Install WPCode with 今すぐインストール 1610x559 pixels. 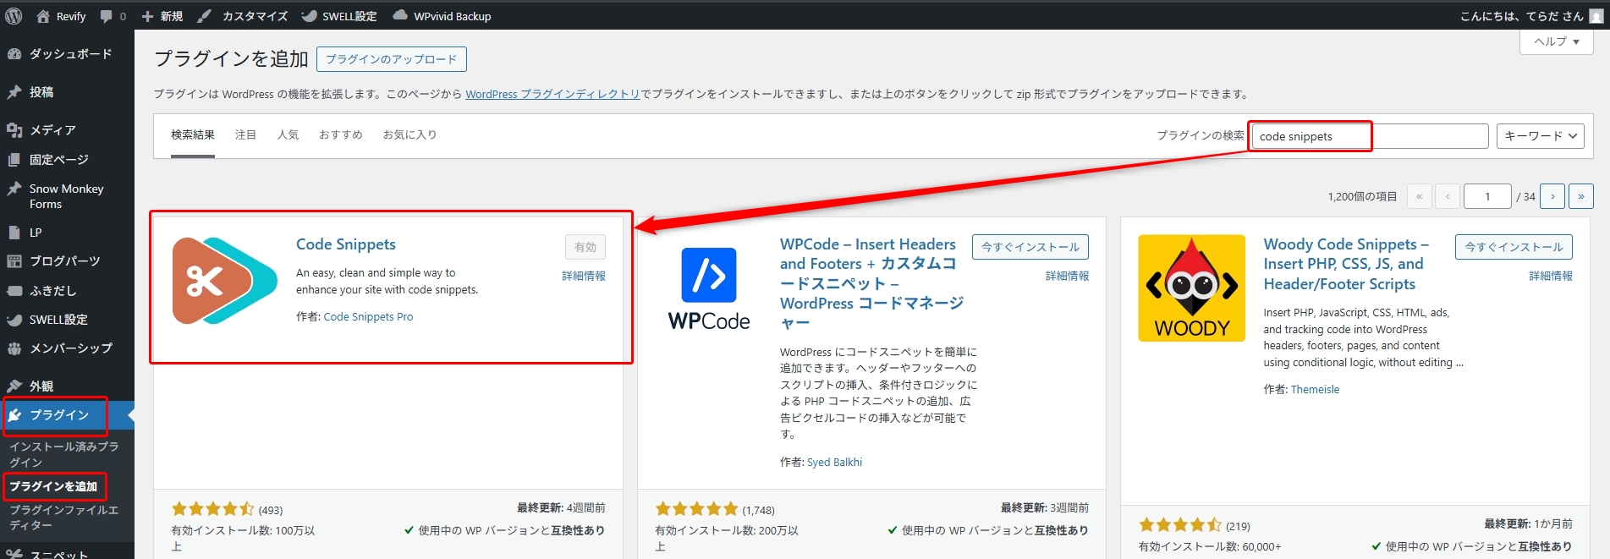(1030, 247)
